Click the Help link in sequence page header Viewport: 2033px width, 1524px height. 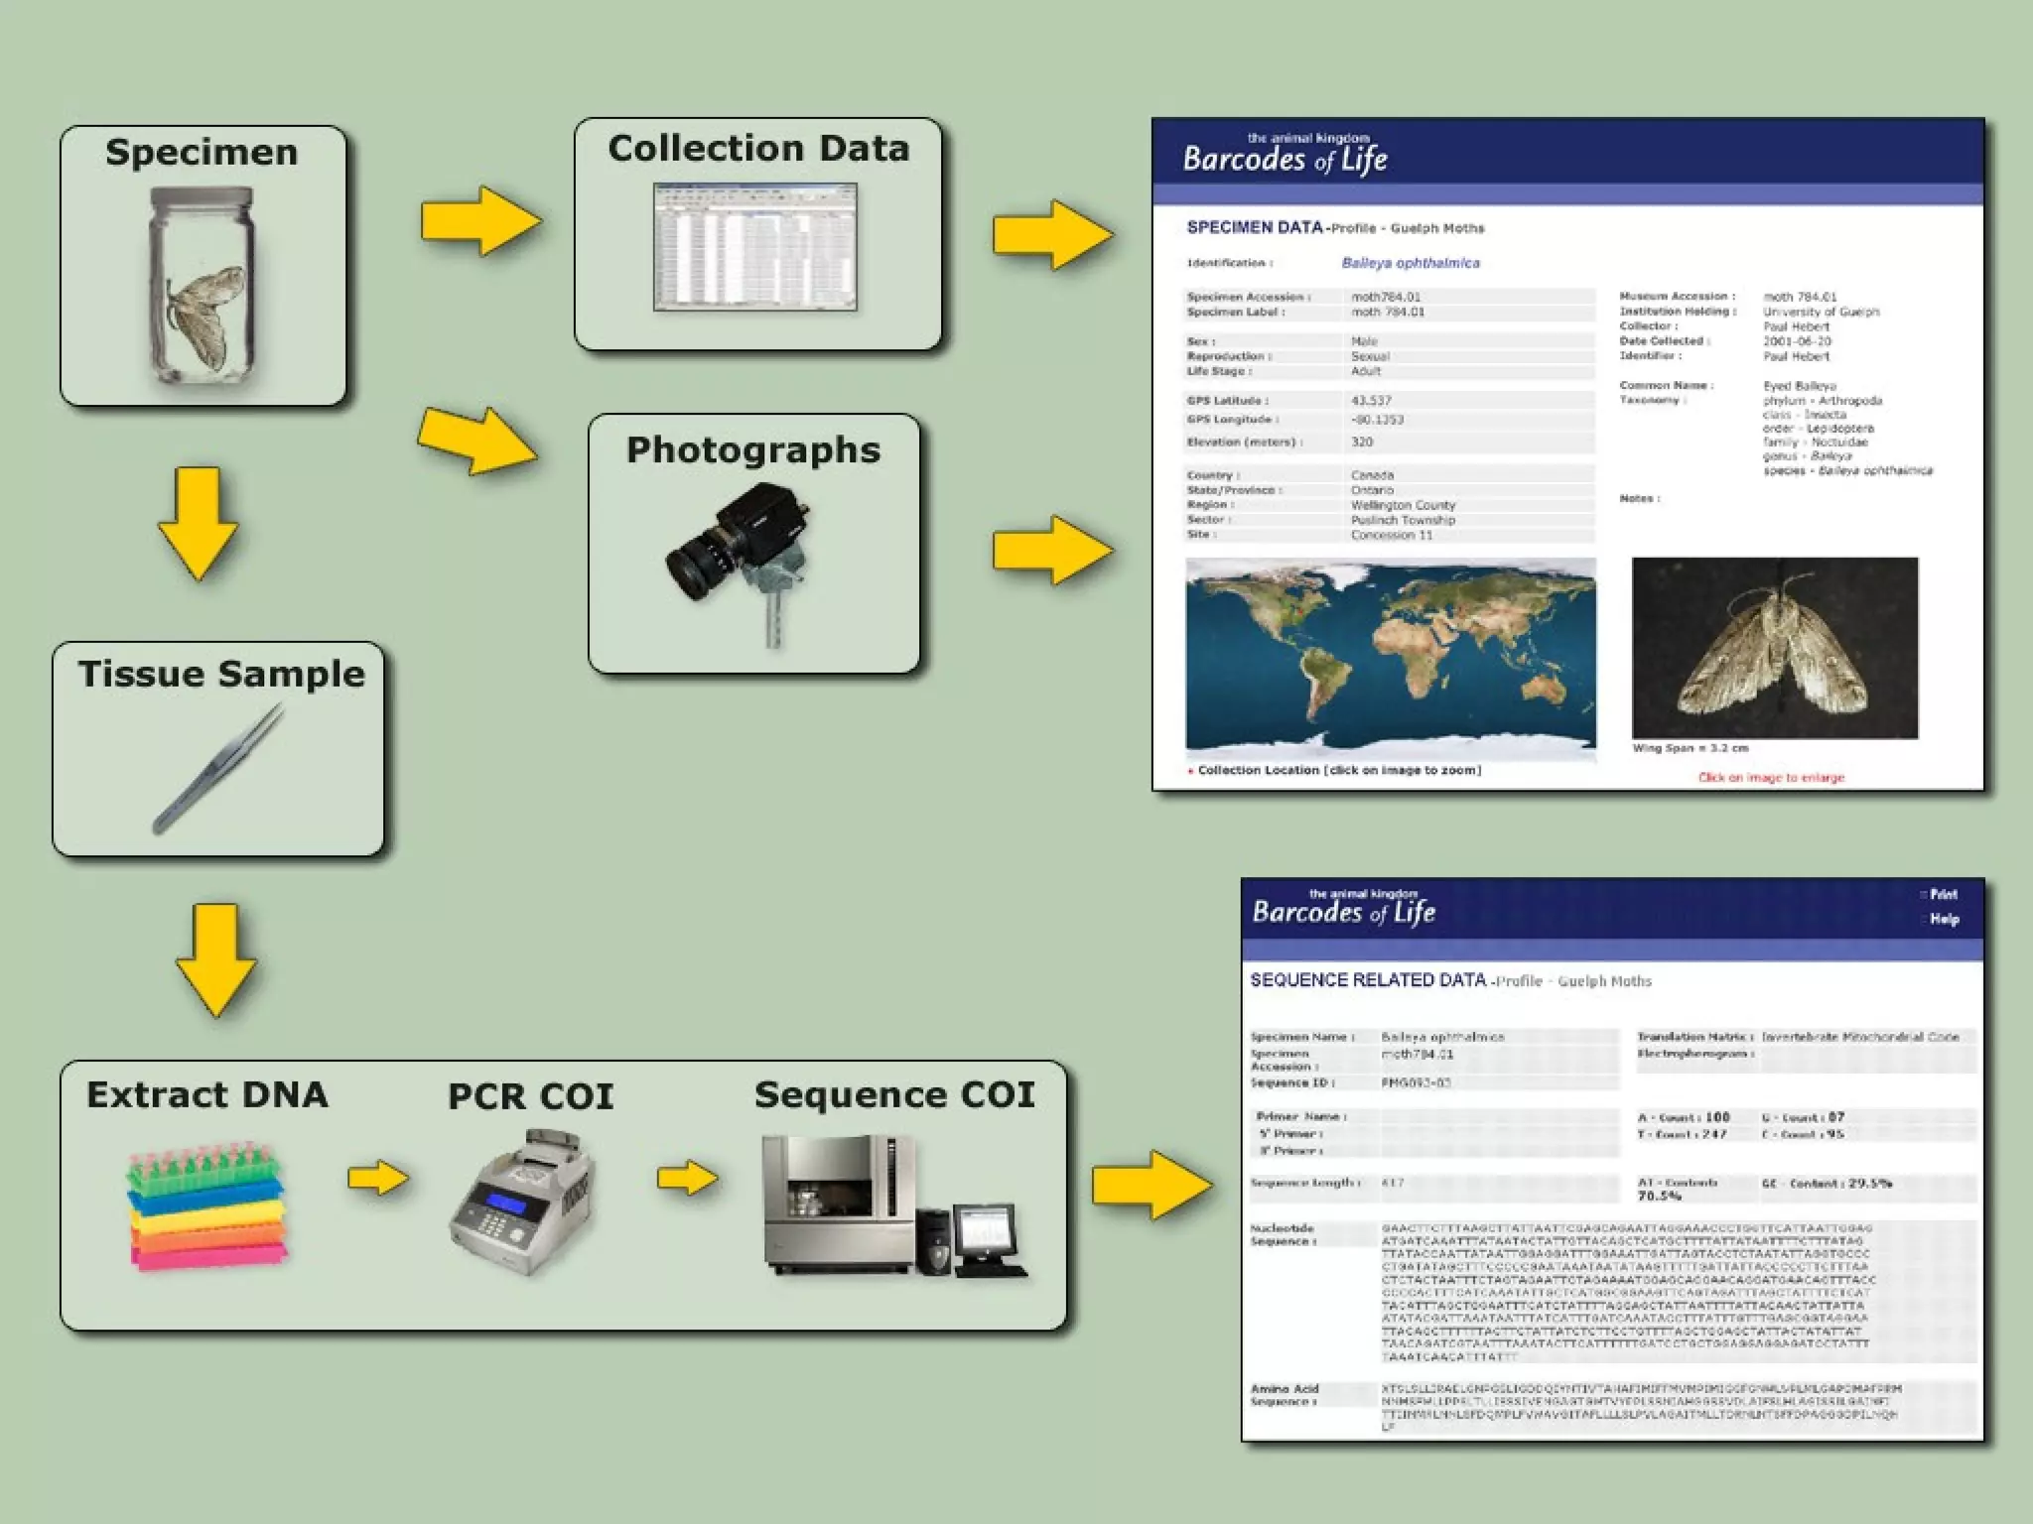tap(1944, 919)
